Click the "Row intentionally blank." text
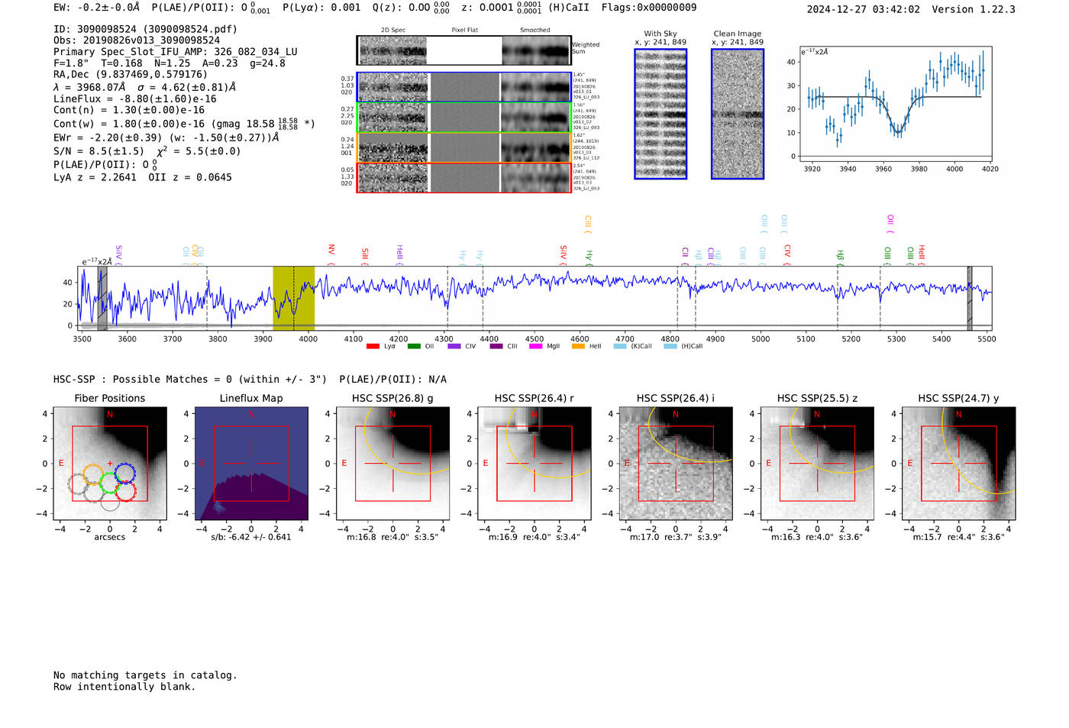 pyautogui.click(x=124, y=687)
